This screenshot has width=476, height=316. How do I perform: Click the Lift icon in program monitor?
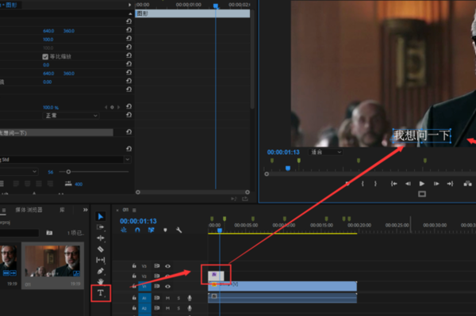tap(467, 184)
